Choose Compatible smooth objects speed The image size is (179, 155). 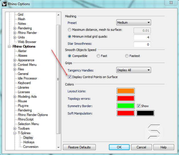(70, 56)
